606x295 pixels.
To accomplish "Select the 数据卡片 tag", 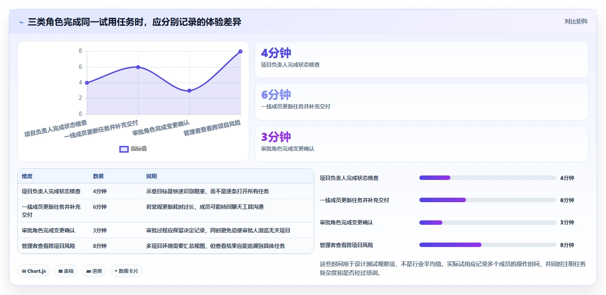I will [x=126, y=271].
